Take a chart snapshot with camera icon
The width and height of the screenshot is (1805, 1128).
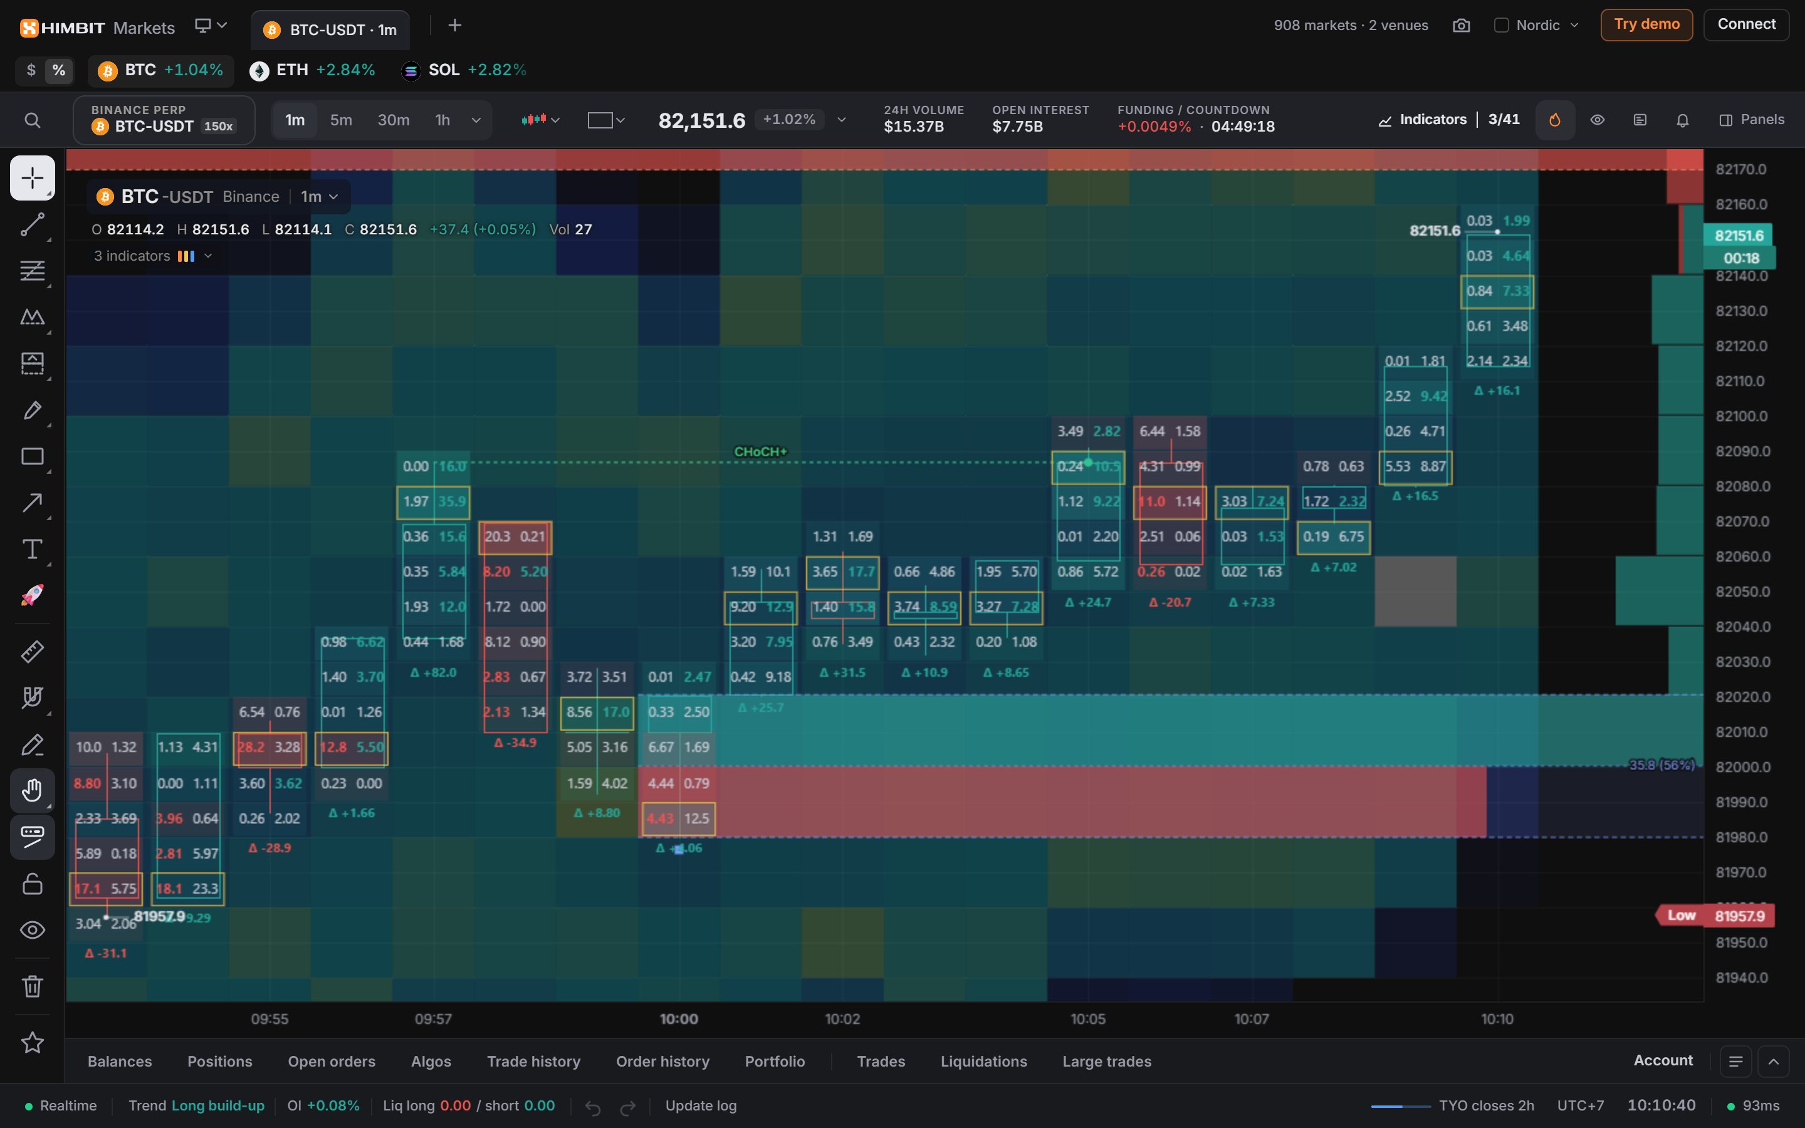1461,25
